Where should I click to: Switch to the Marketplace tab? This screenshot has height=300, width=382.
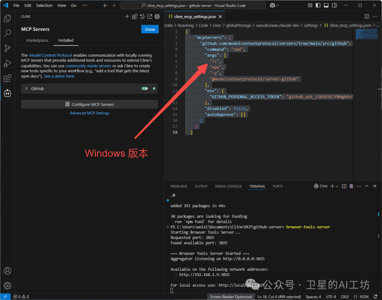click(x=37, y=40)
